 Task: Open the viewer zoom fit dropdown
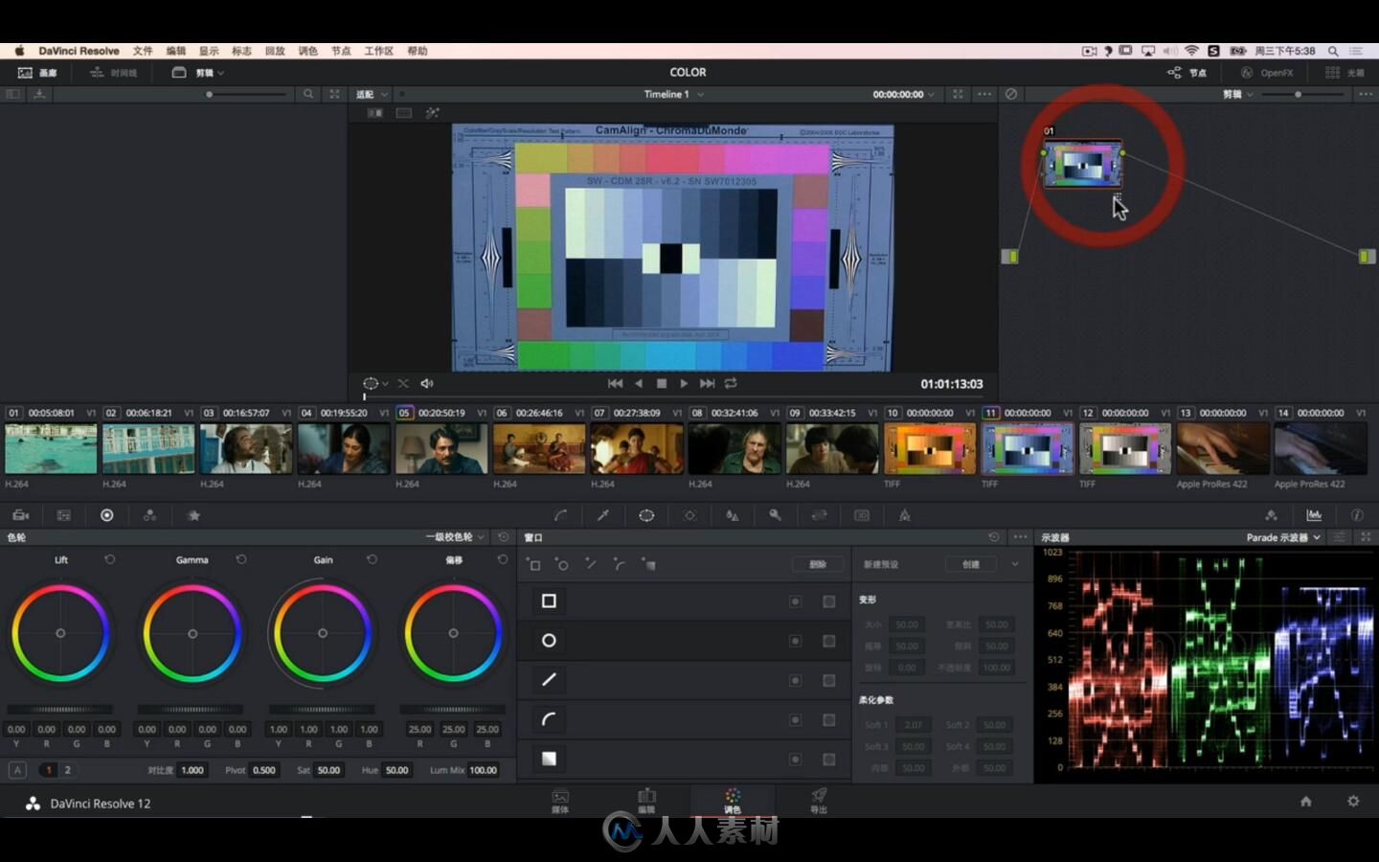tap(372, 94)
